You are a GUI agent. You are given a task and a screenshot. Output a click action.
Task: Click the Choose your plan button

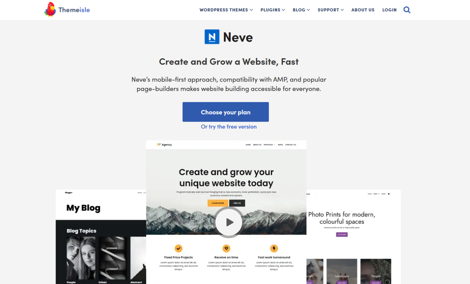point(226,112)
